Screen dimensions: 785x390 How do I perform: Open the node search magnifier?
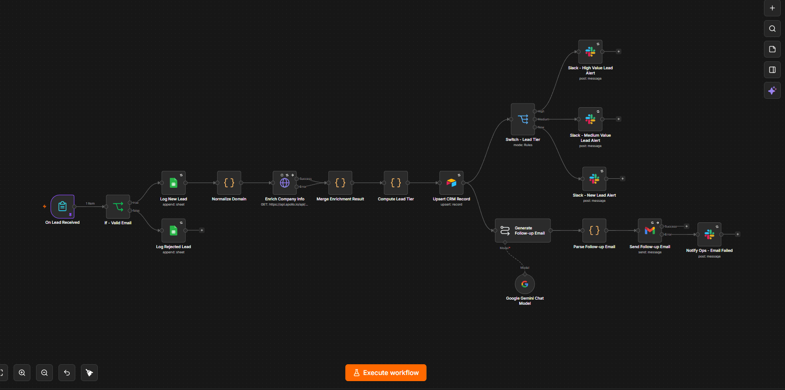point(772,29)
